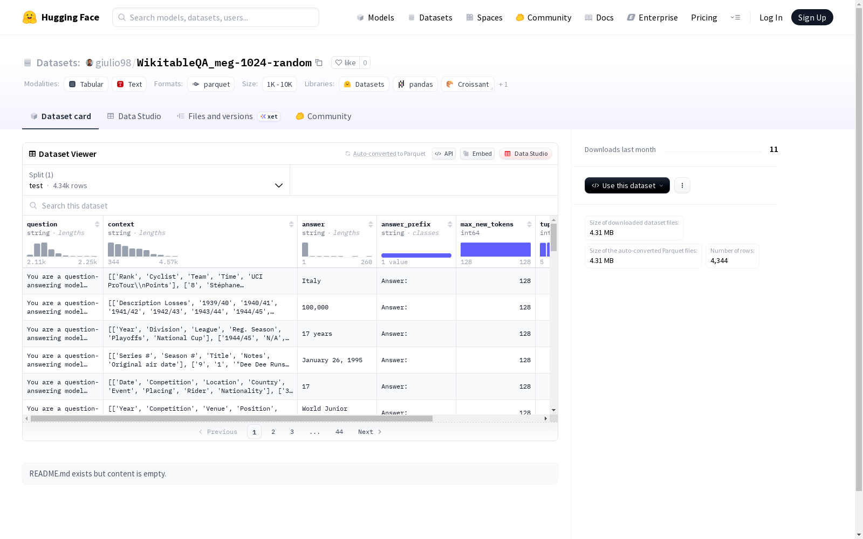Viewport: 863px width, 539px height.
Task: Click the Datasets breadcrumb link
Action: click(x=58, y=63)
